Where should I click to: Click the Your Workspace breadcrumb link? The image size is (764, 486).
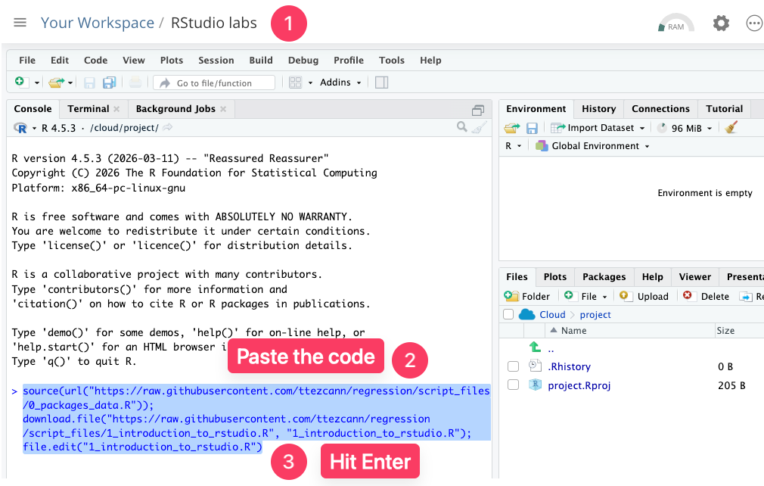click(98, 23)
